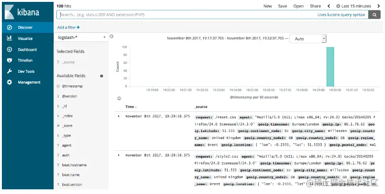Click Share in top menu

(315, 6)
